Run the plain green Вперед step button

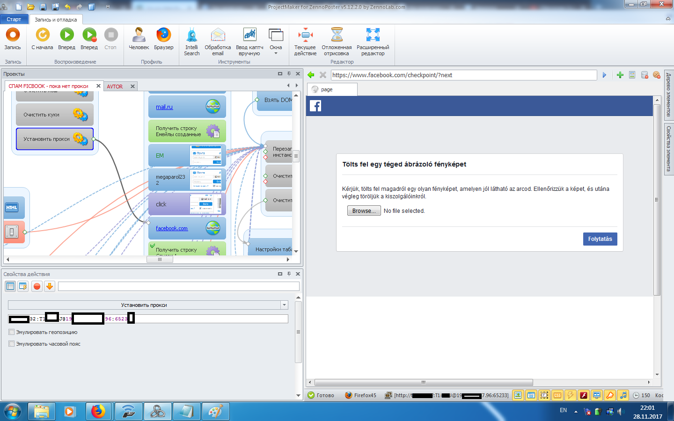(x=66, y=39)
